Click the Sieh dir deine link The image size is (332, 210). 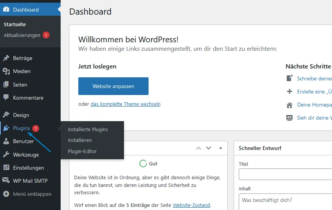click(x=314, y=118)
